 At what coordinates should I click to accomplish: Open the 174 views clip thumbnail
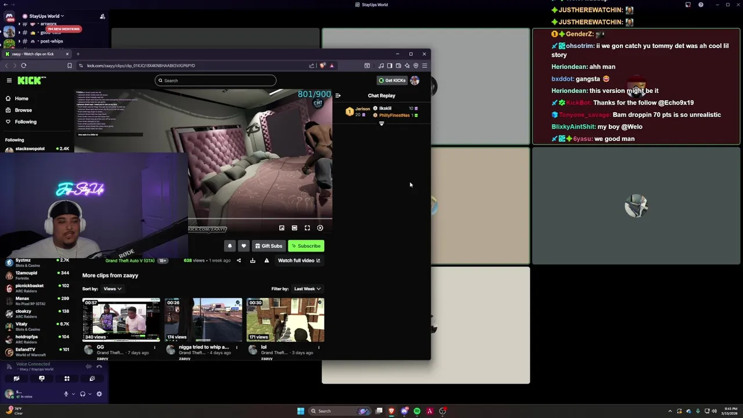tap(203, 320)
